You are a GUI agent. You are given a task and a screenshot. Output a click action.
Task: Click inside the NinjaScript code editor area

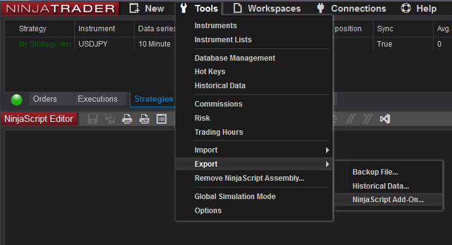(x=90, y=187)
